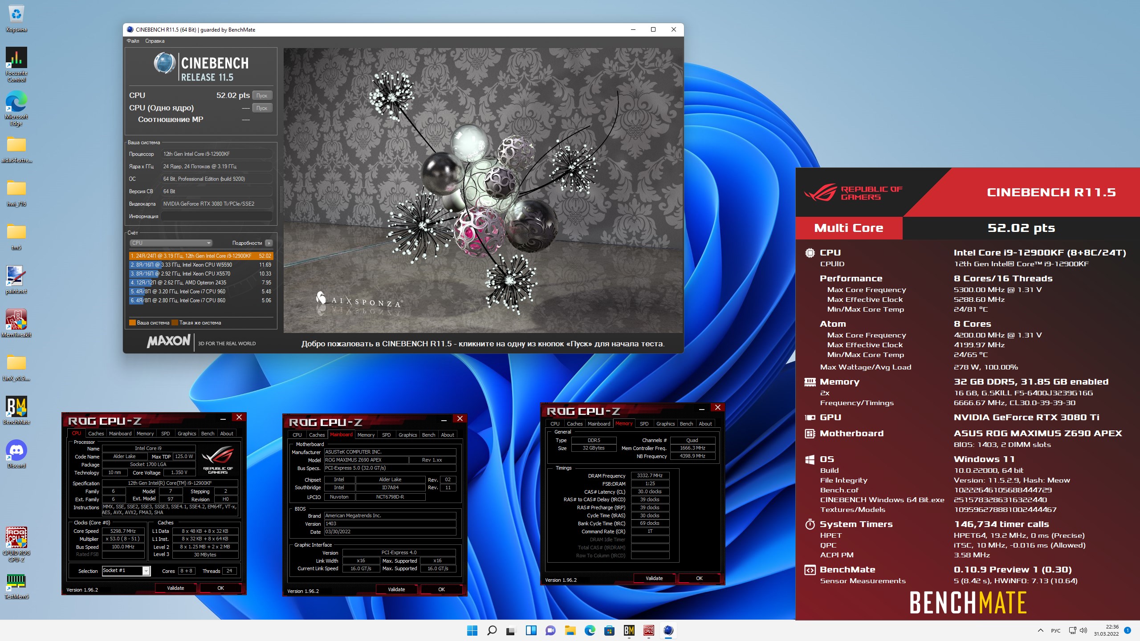Launch MemTweakIt desktop shortcut
The height and width of the screenshot is (641, 1140).
(16, 324)
